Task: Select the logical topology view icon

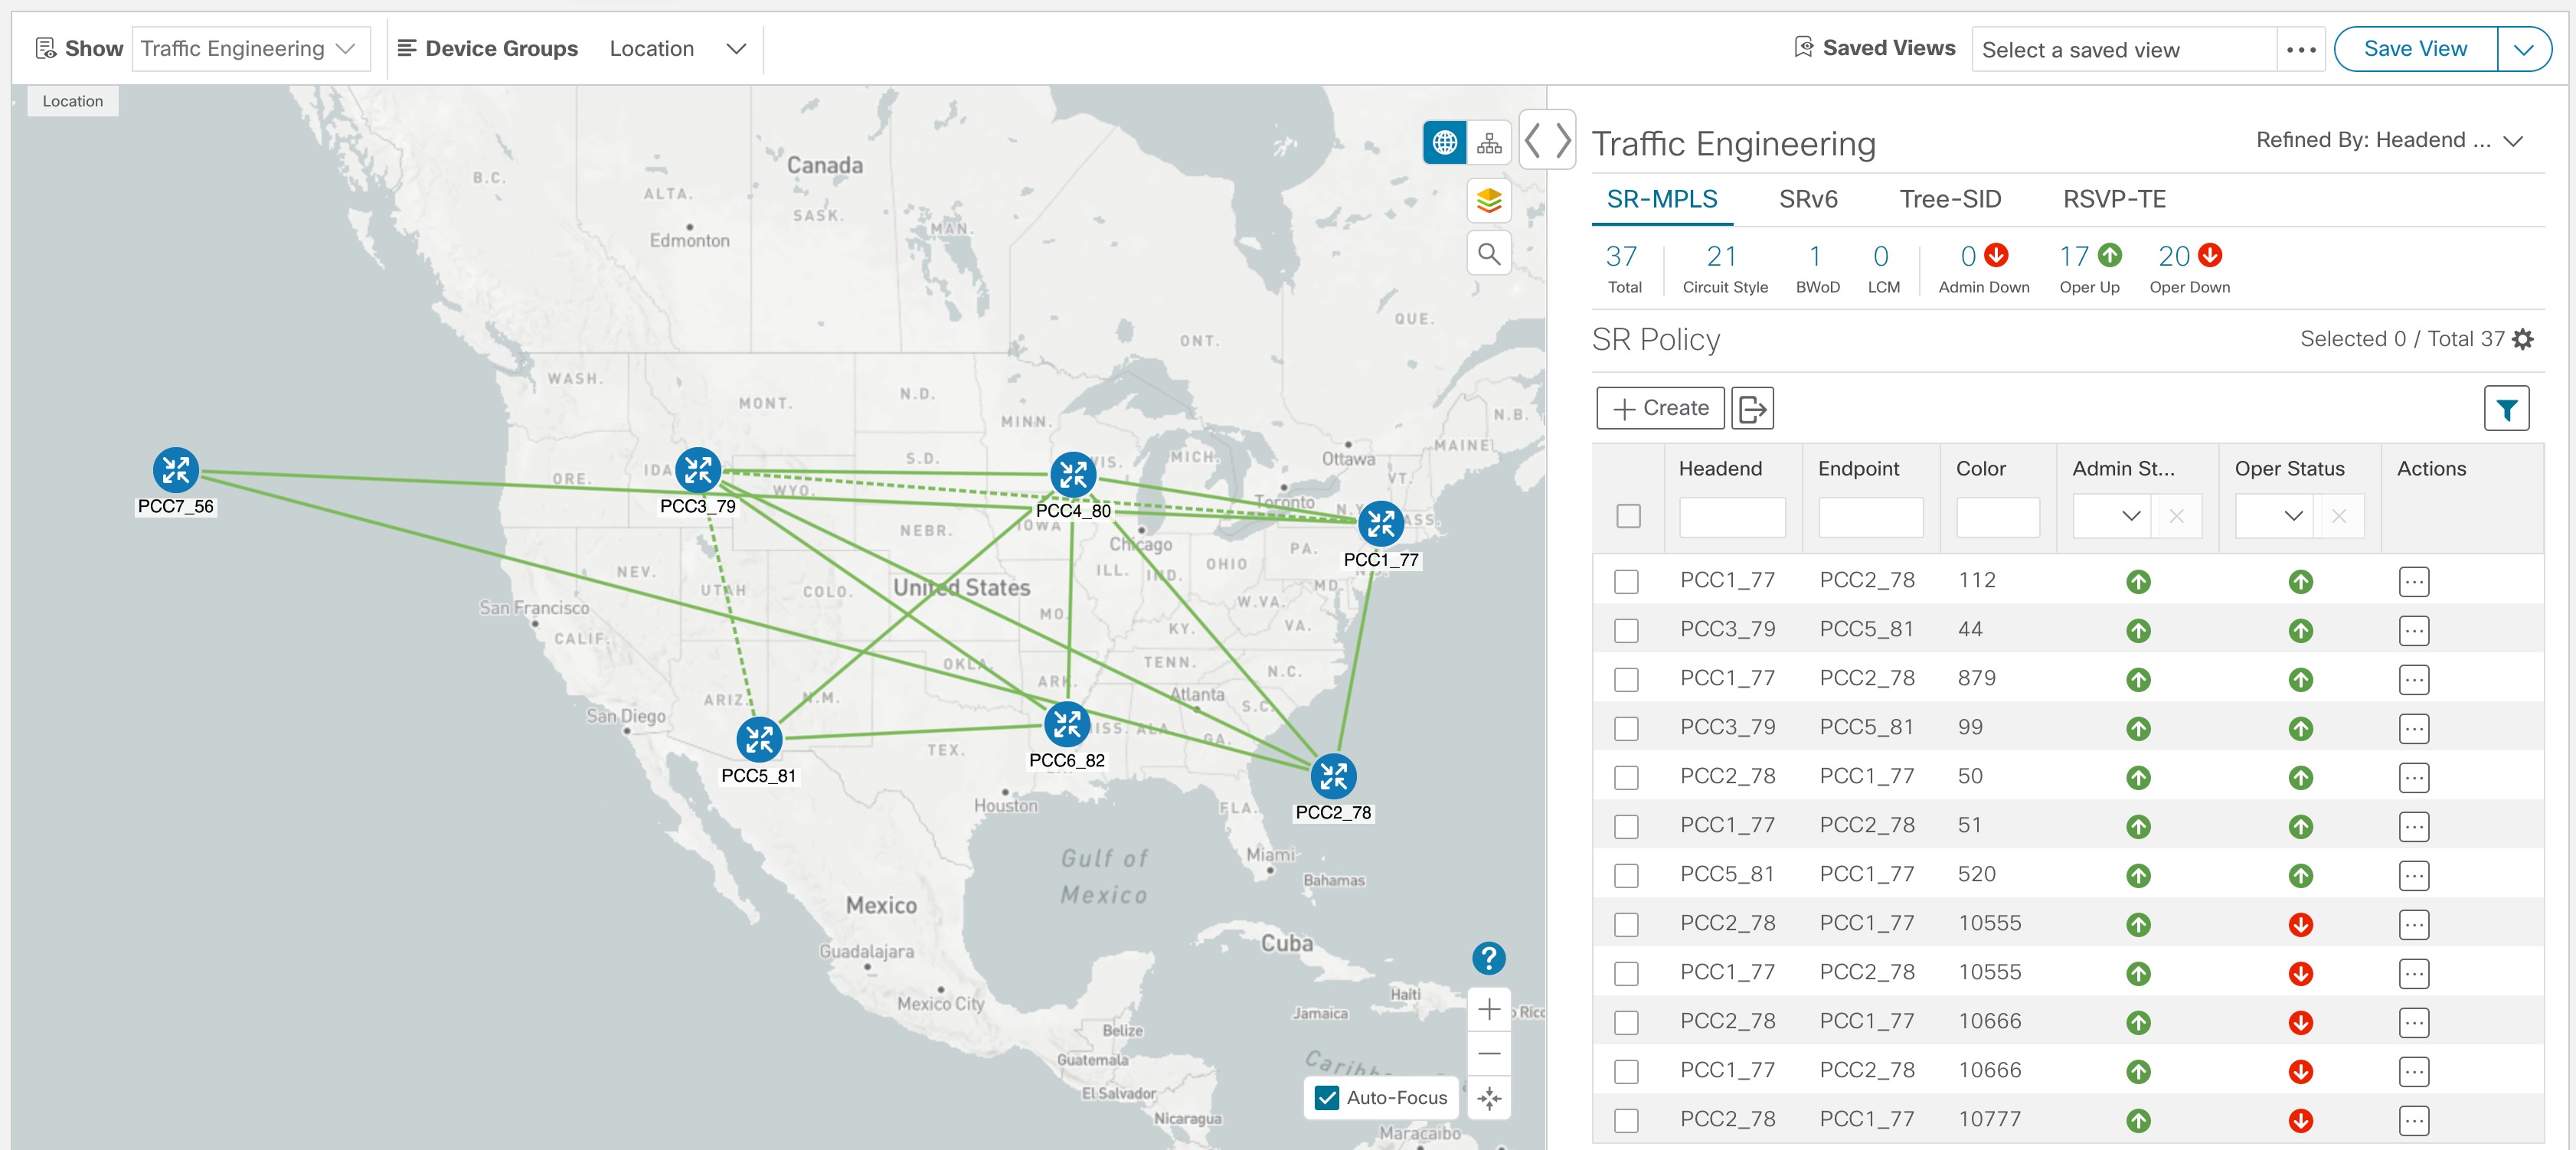Action: point(1489,142)
